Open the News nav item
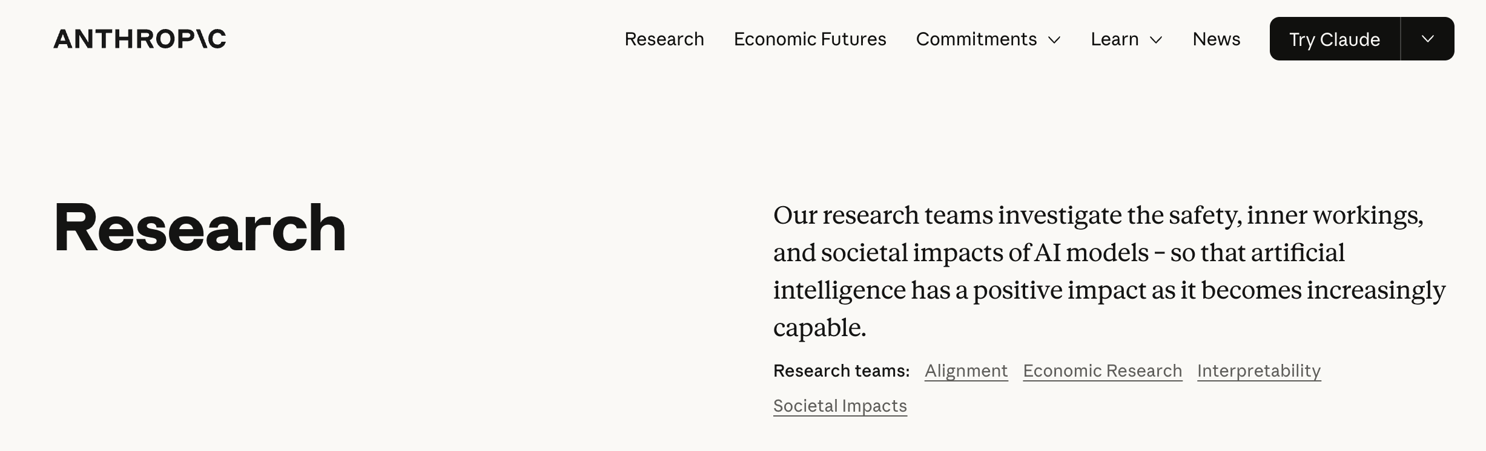This screenshot has width=1486, height=451. click(1216, 39)
